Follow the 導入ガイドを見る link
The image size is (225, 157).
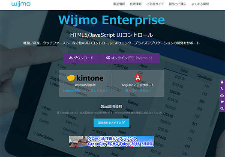(x=138, y=91)
